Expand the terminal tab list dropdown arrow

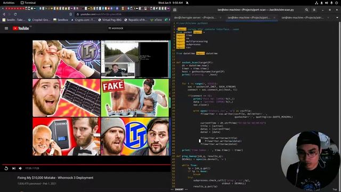[x=337, y=18]
